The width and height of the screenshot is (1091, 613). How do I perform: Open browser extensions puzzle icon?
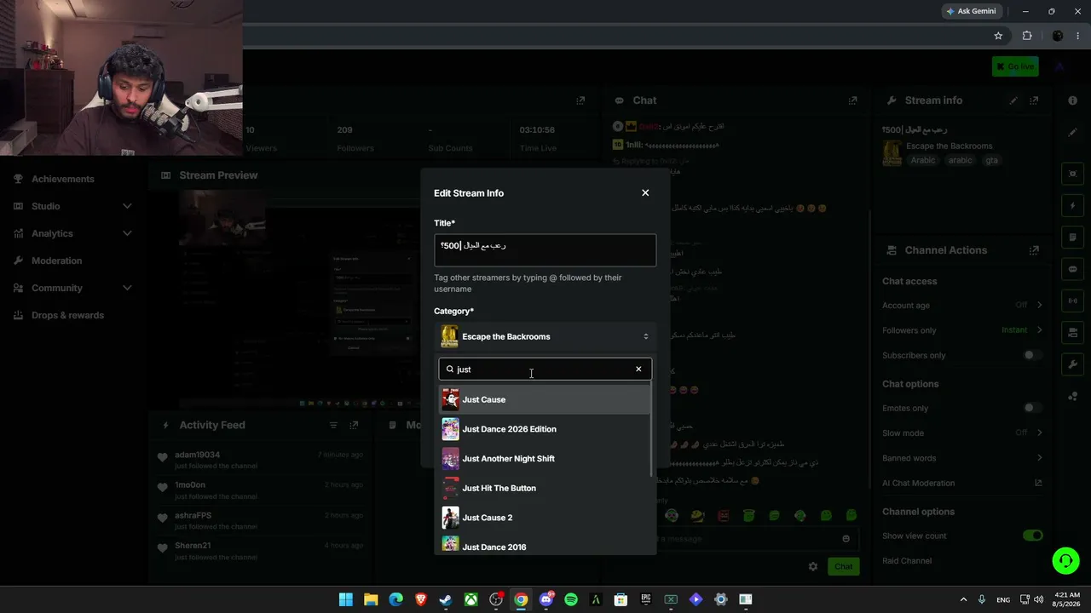(x=1027, y=36)
